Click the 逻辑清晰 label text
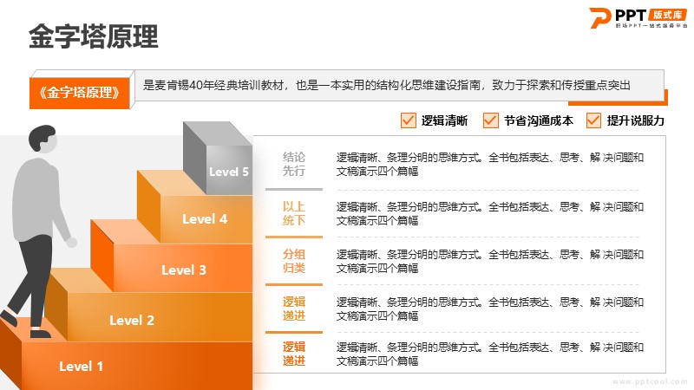The width and height of the screenshot is (694, 390). point(444,120)
